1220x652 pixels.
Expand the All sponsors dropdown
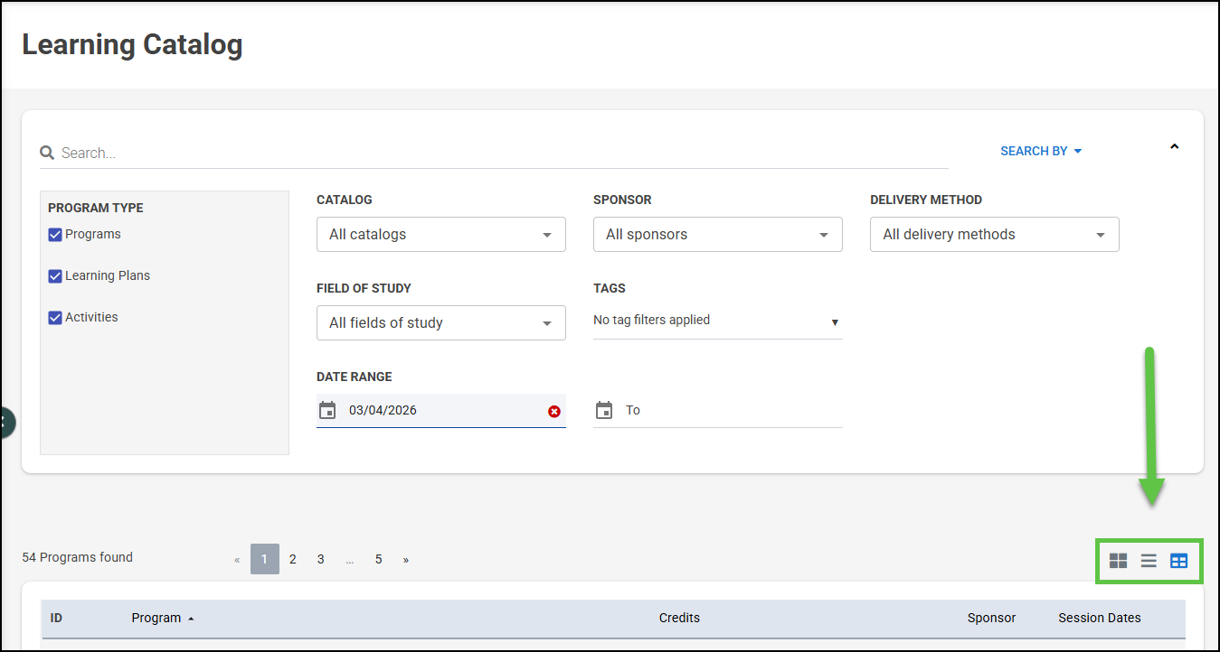coord(717,235)
